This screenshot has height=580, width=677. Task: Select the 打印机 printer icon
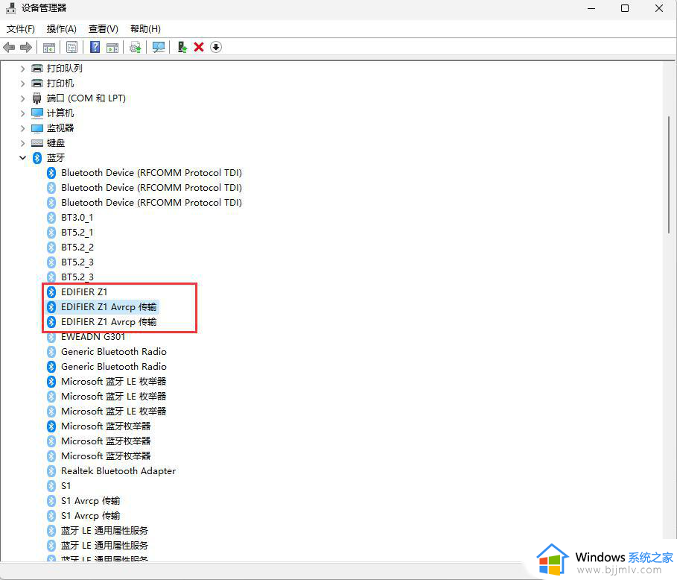pyautogui.click(x=37, y=83)
